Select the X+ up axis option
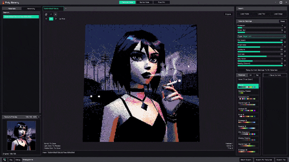This screenshot has height=162, width=289. (x=46, y=19)
